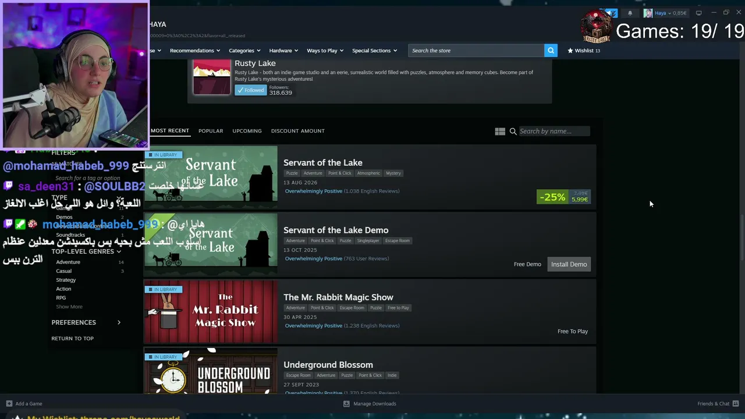
Task: Filter by the Soundtracks type
Action: (70, 235)
